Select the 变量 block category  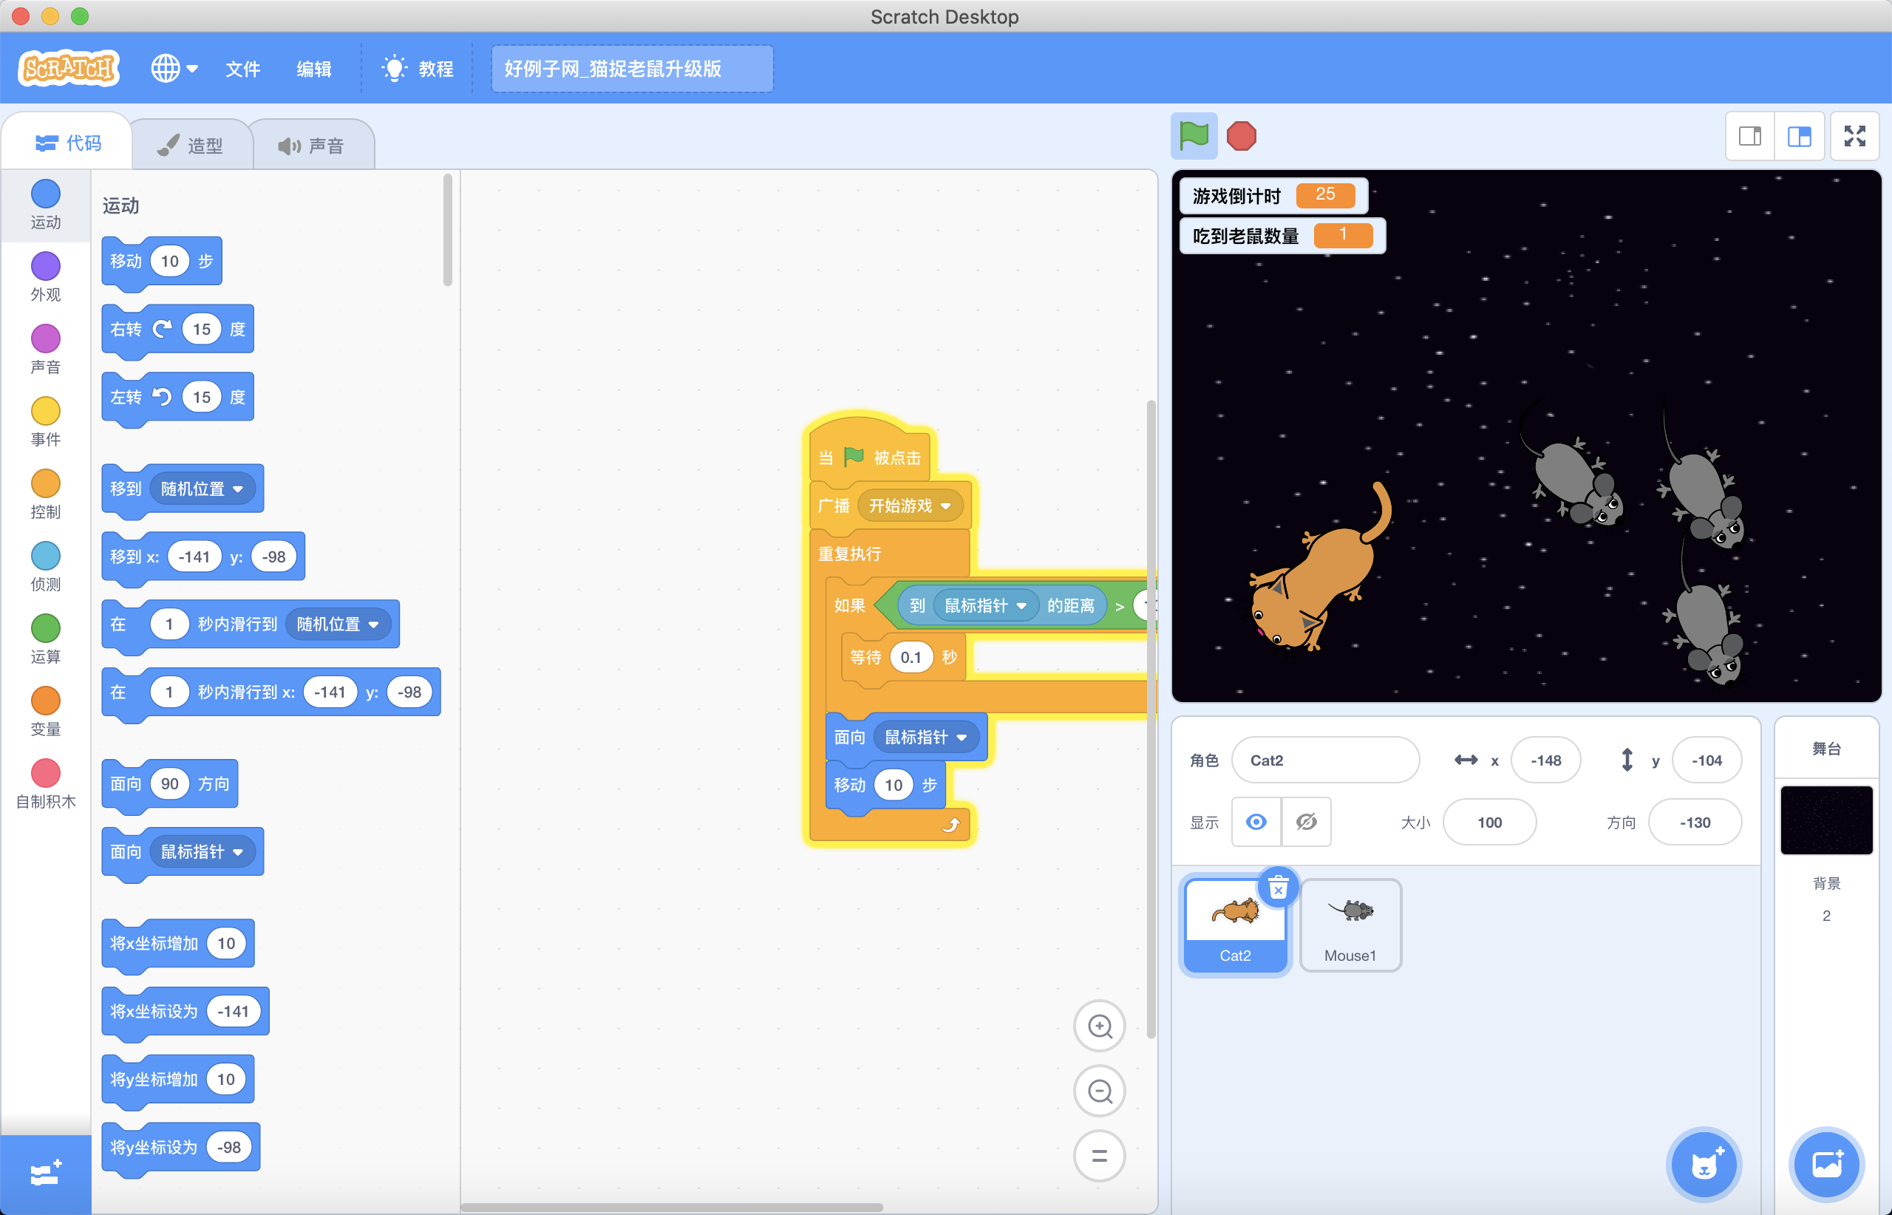coord(46,712)
